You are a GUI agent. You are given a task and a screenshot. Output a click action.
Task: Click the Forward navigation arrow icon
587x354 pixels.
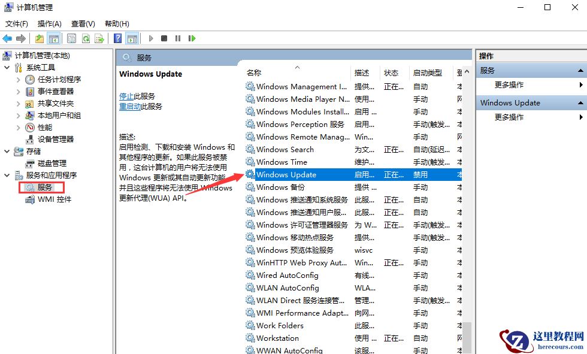coord(21,38)
